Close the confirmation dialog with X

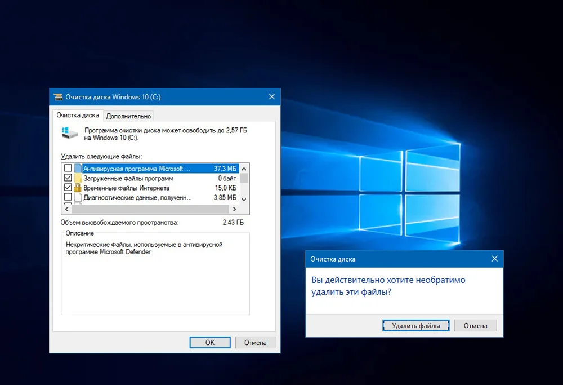[494, 259]
